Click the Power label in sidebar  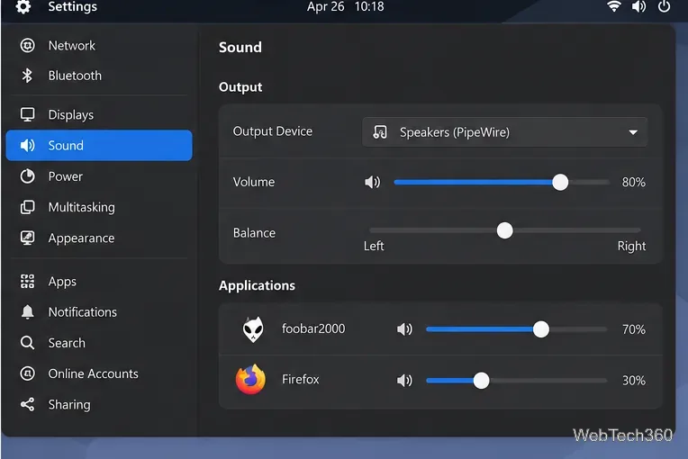[x=66, y=176]
